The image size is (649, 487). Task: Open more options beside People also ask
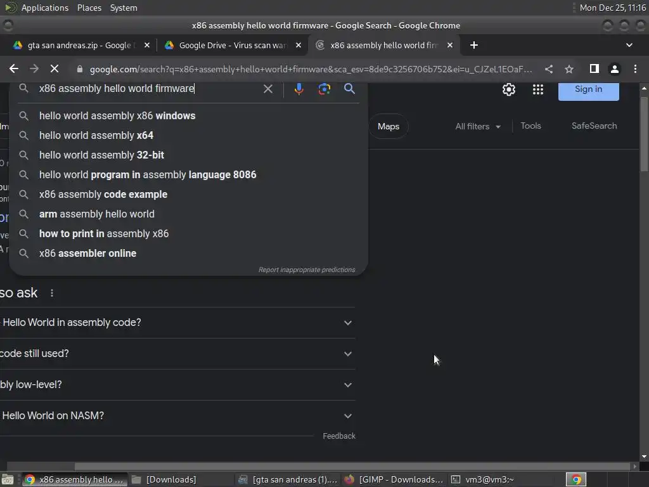pyautogui.click(x=52, y=293)
